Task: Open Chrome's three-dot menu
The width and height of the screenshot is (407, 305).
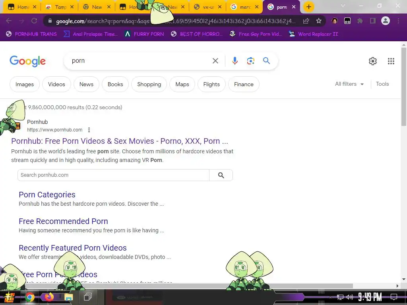Action: tap(398, 21)
